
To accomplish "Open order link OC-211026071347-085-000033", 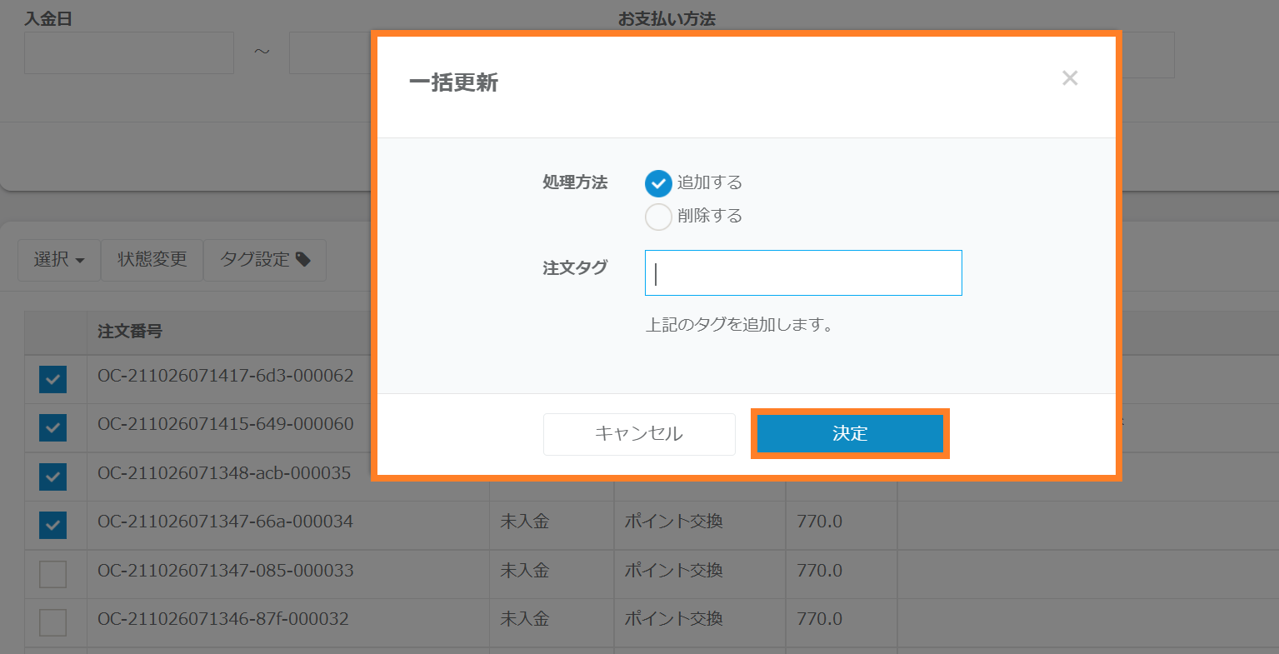I will click(225, 571).
